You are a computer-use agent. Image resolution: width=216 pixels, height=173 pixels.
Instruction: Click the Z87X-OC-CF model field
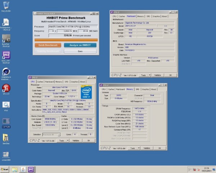(x=140, y=26)
